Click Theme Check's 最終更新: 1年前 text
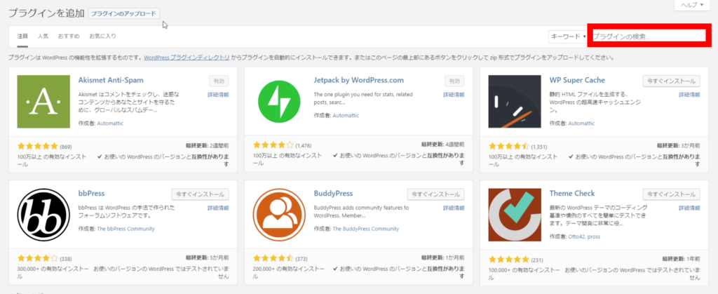 tap(681, 258)
